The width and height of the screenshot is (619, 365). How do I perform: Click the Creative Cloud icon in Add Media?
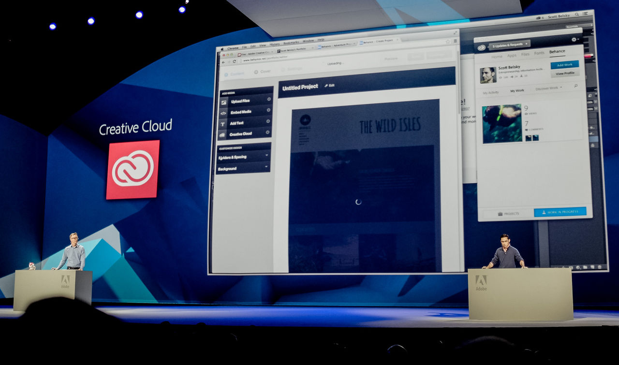pos(222,134)
